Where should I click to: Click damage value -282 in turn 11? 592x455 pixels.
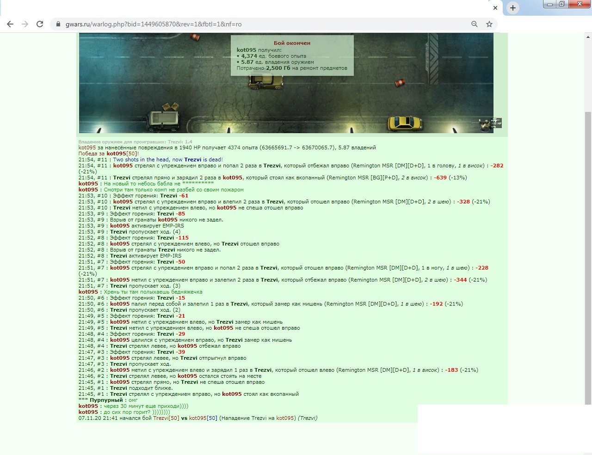point(497,166)
